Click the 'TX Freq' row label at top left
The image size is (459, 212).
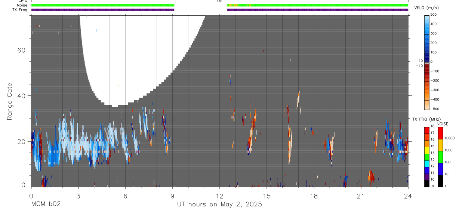pos(20,10)
